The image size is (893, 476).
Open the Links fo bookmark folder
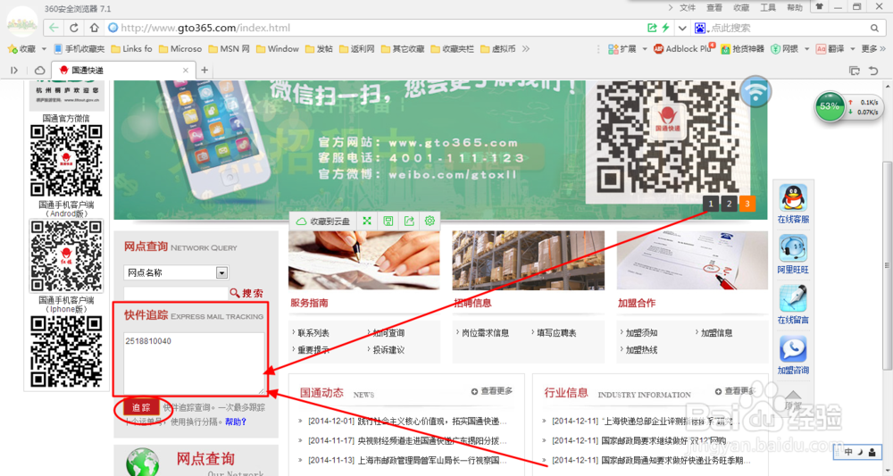(131, 49)
